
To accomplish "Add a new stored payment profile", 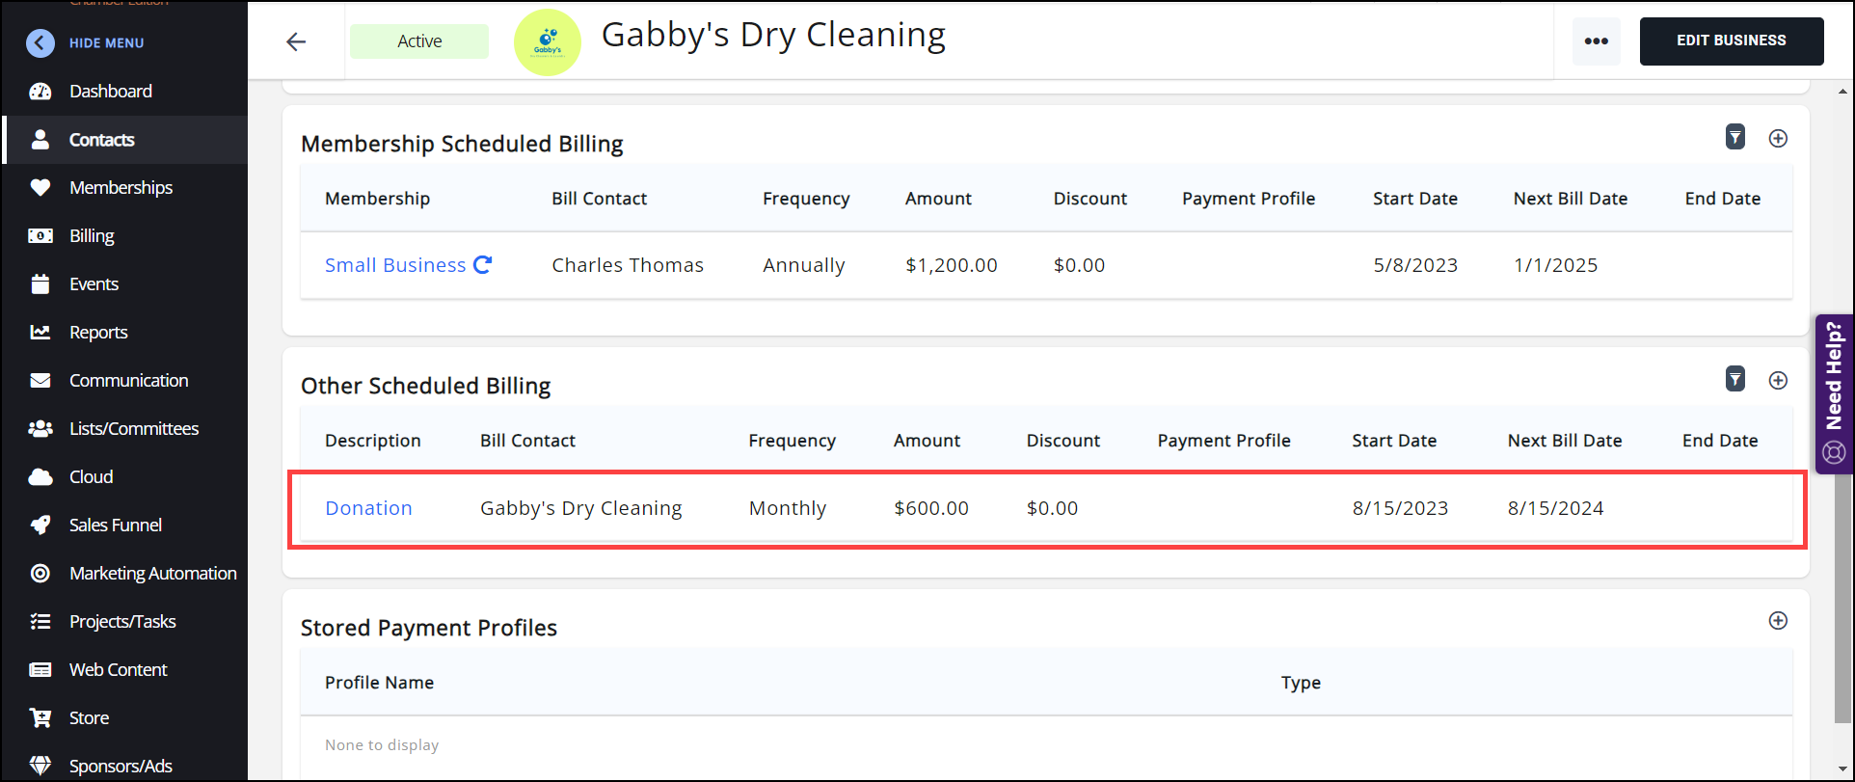I will [1778, 620].
